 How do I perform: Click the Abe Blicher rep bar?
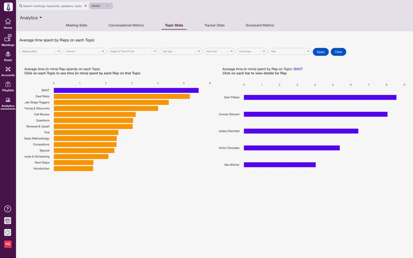pyautogui.click(x=280, y=165)
